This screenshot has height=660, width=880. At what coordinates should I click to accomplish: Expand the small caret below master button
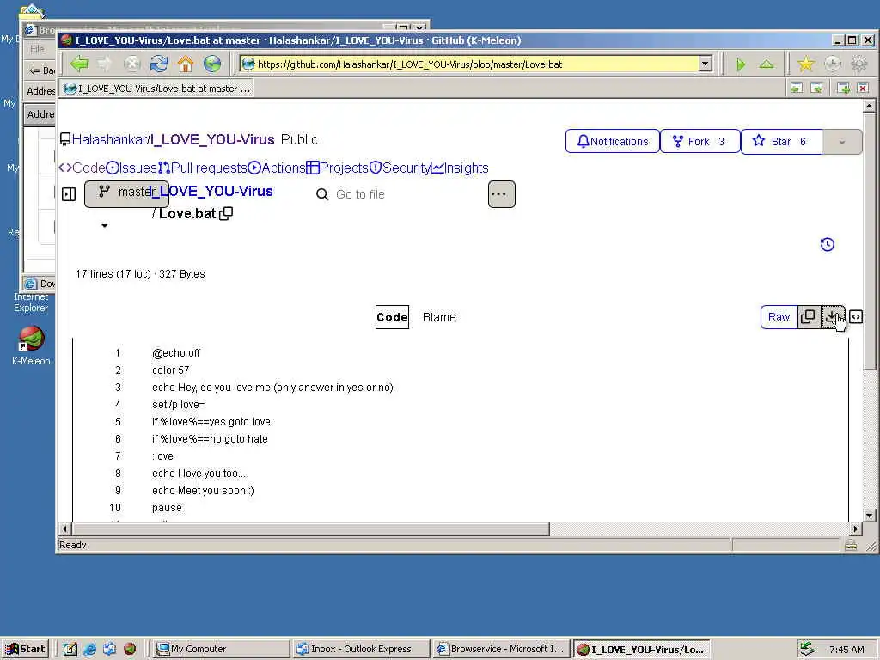click(104, 226)
